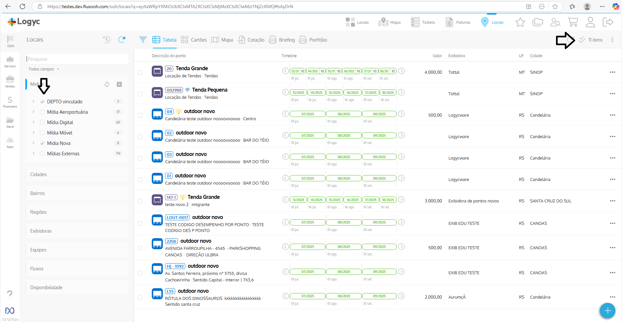The width and height of the screenshot is (622, 322).
Task: Uncheck the DEPTO vinculado filter
Action: coord(42,102)
